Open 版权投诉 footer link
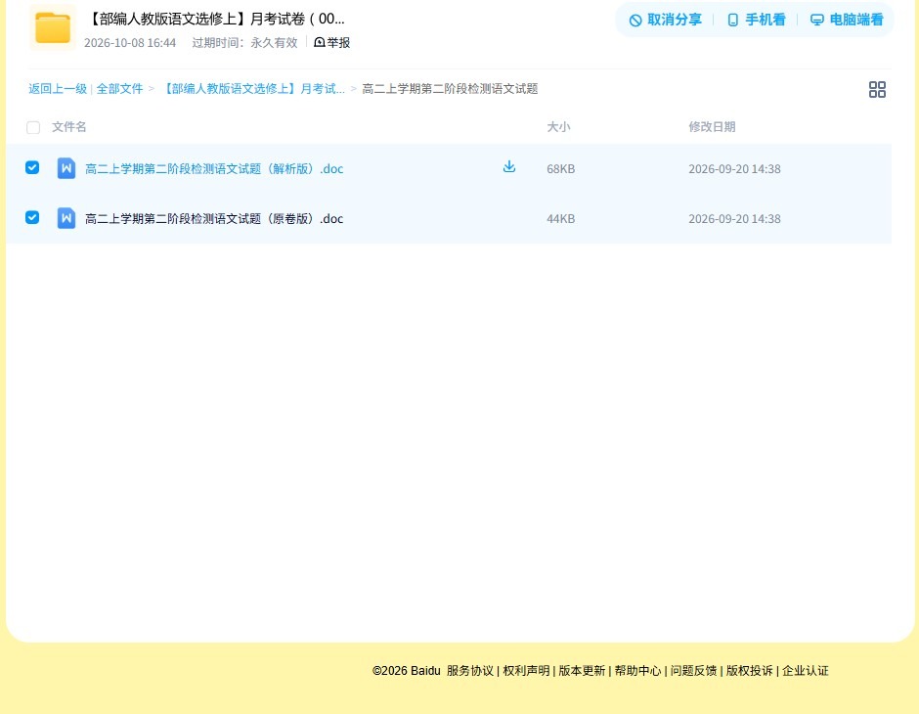The height and width of the screenshot is (714, 919). pos(750,671)
